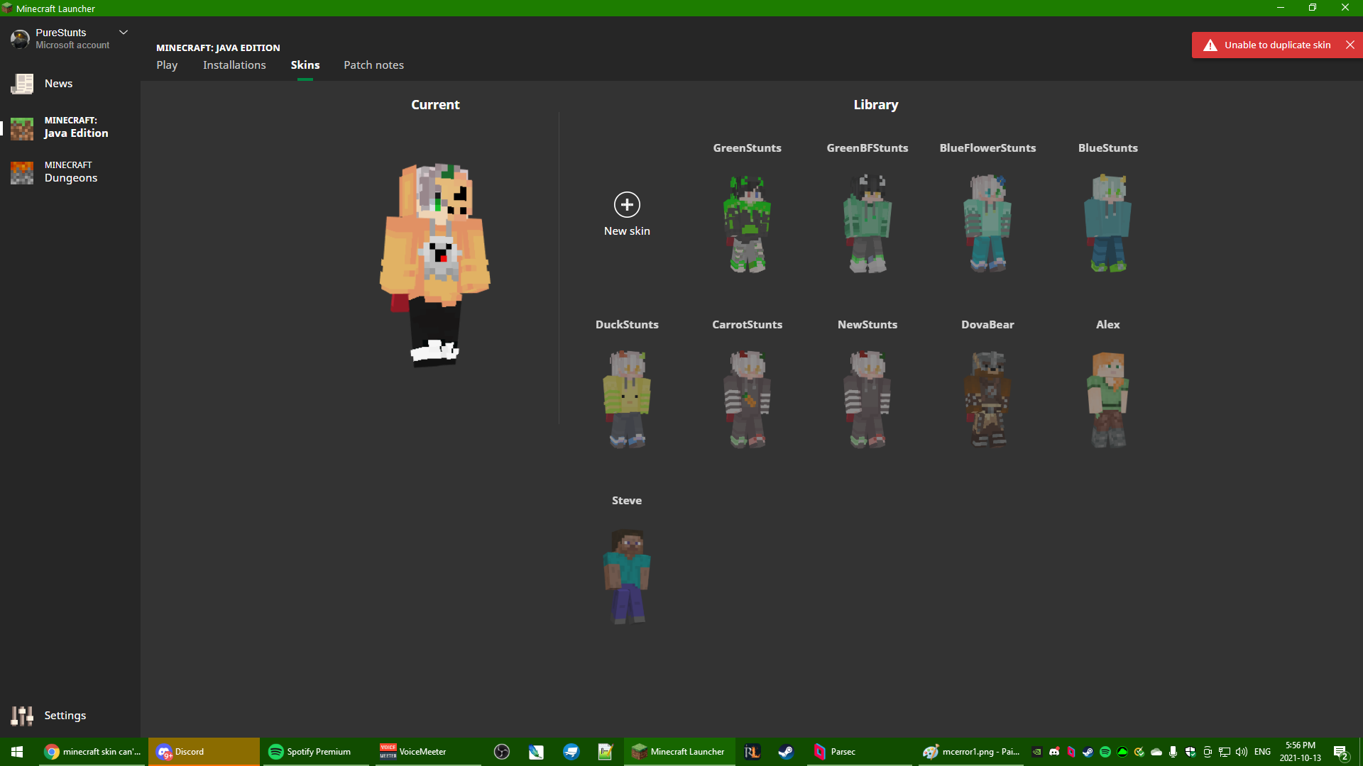
Task: Expand the PureStunts account dropdown
Action: point(124,33)
